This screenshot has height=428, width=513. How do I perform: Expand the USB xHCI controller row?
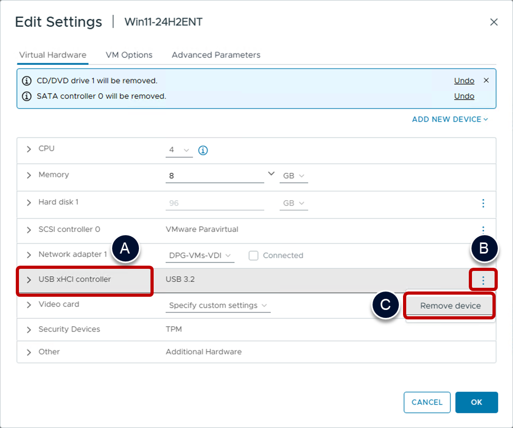click(29, 279)
